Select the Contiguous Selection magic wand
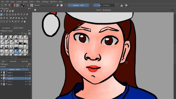The width and height of the screenshot is (176, 99). tap(13, 21)
